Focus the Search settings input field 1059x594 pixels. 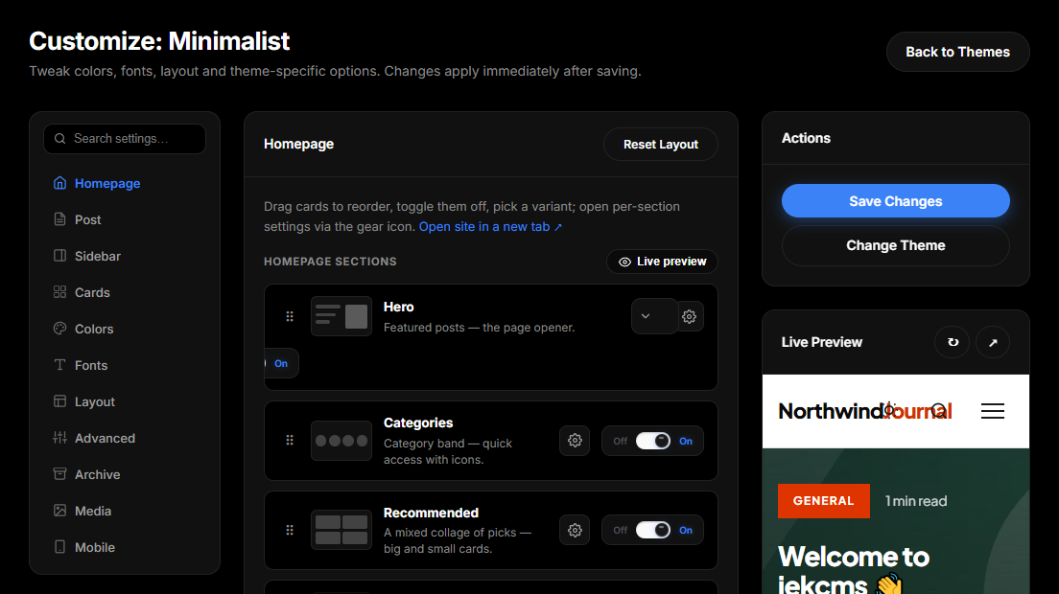click(125, 139)
